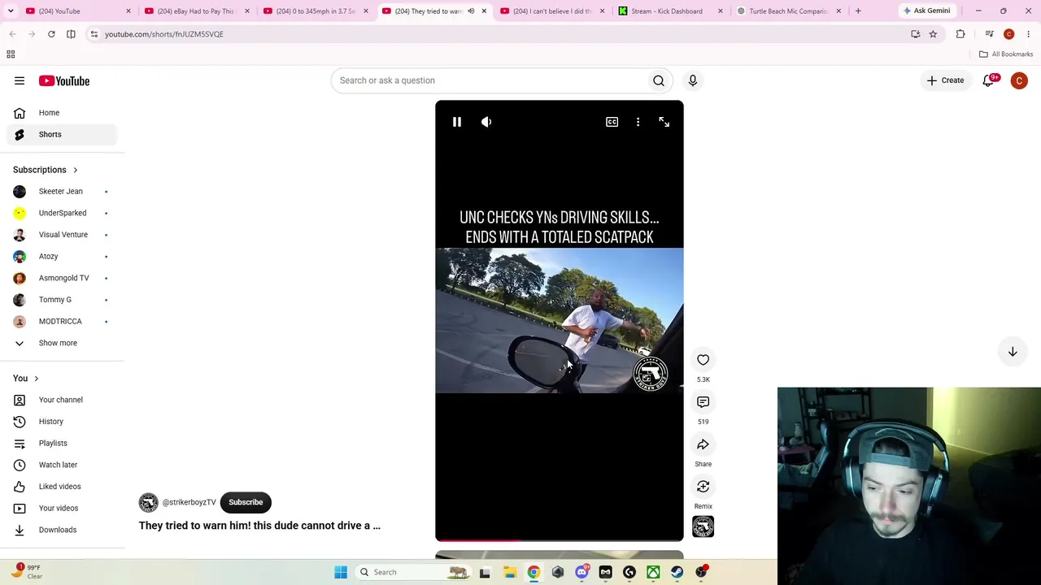Reload the page
Viewport: 1041px width, 585px height.
pos(51,34)
